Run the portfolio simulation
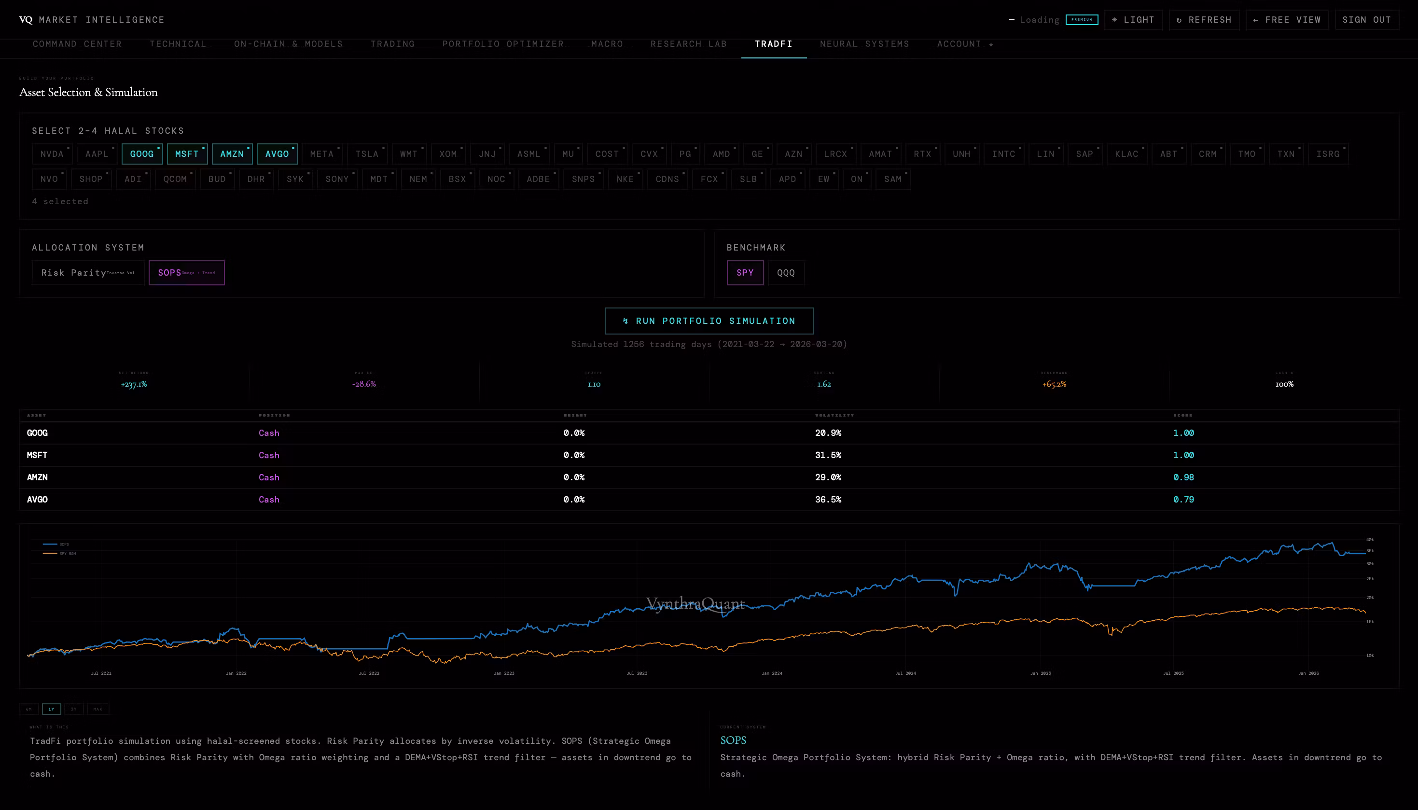 point(709,321)
